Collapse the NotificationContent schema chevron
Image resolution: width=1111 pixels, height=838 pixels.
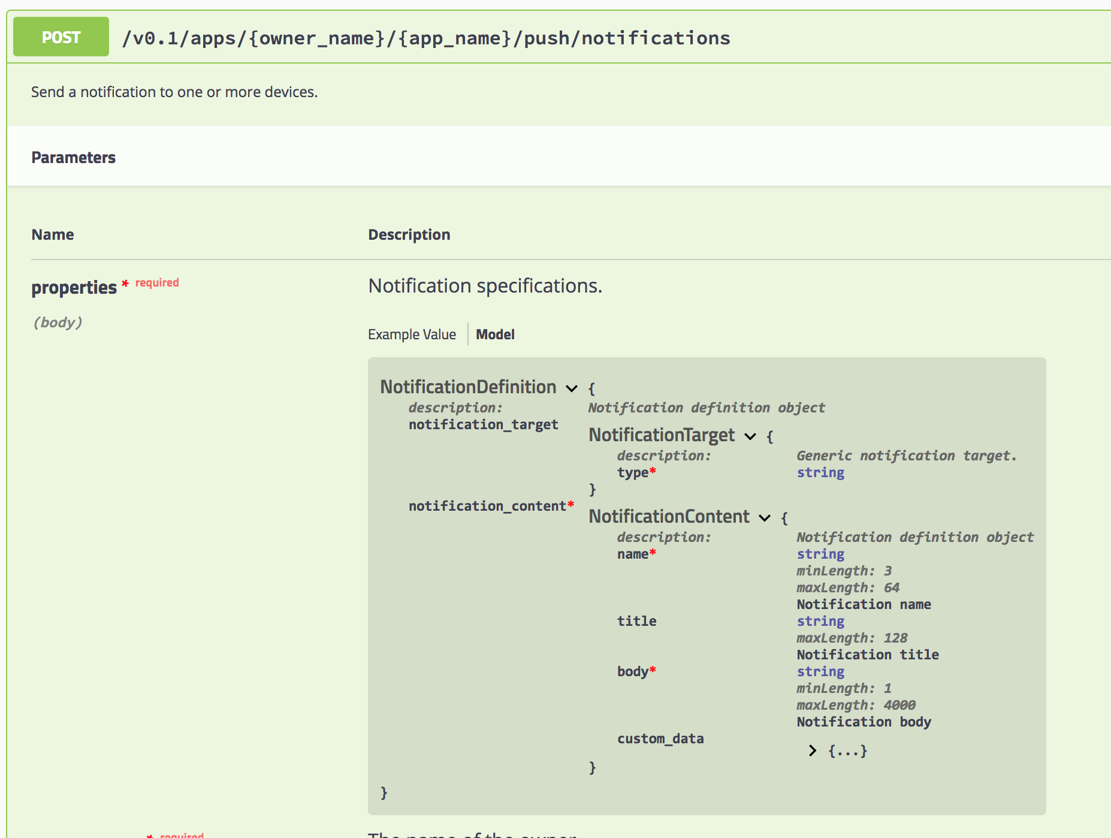click(x=764, y=517)
